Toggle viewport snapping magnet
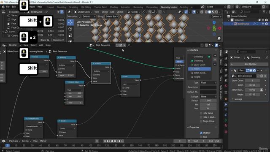Image resolution: width=270 pixels, height=152 pixels. 150,12
